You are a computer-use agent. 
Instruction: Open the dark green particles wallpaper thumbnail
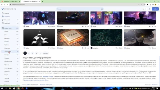pyautogui.click(x=106, y=37)
